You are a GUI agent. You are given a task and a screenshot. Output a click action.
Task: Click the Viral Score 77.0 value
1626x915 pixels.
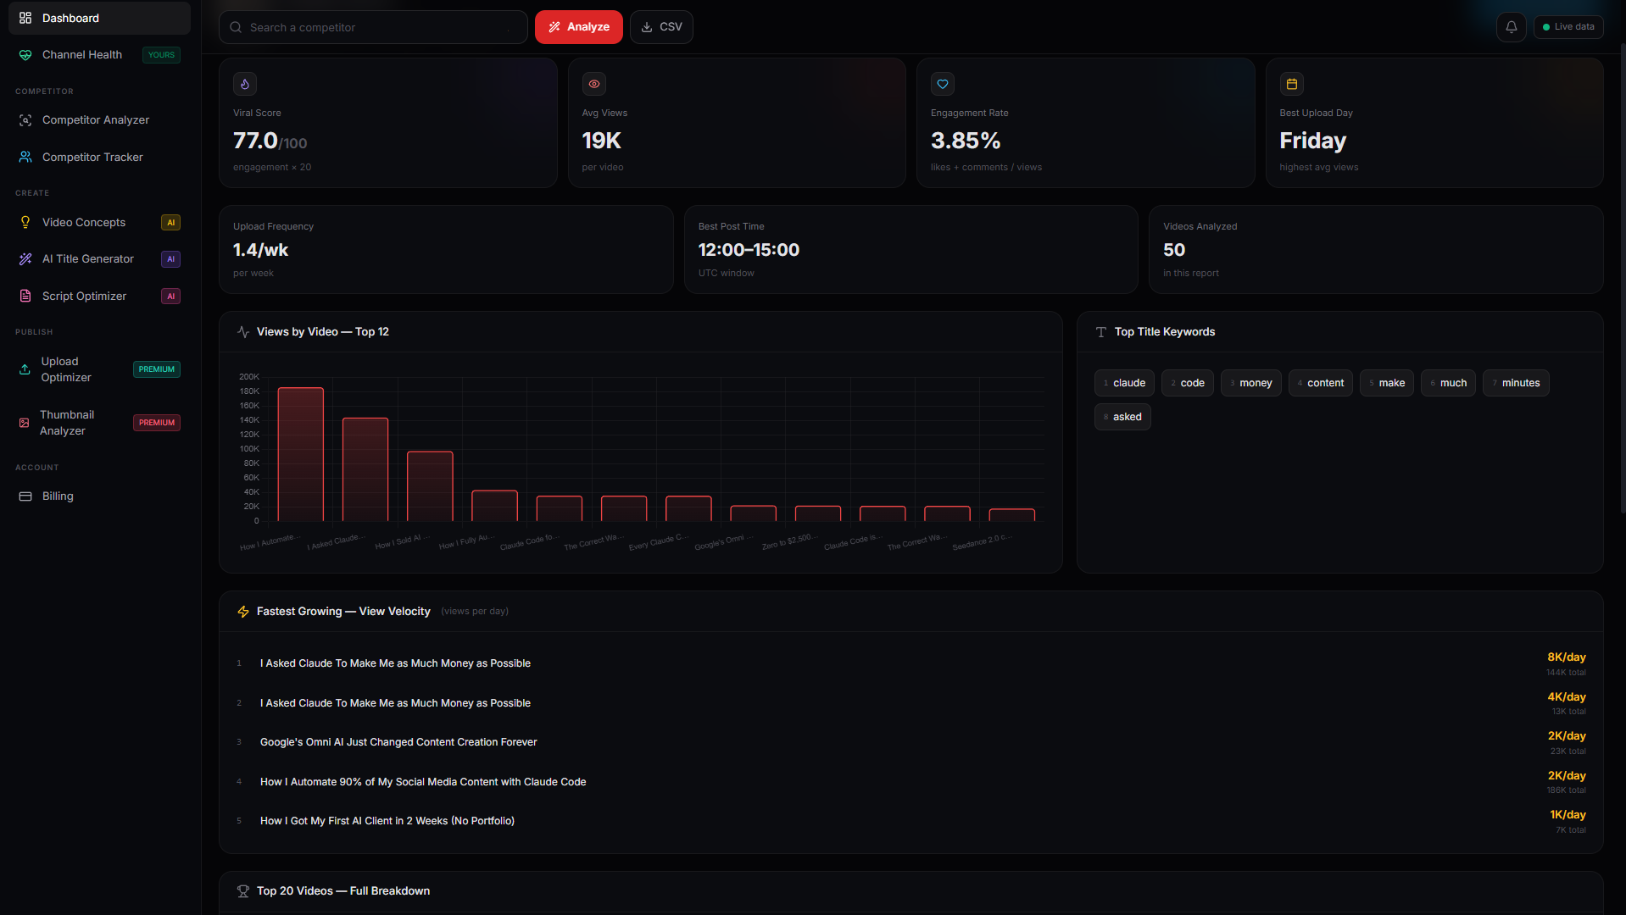(x=255, y=141)
